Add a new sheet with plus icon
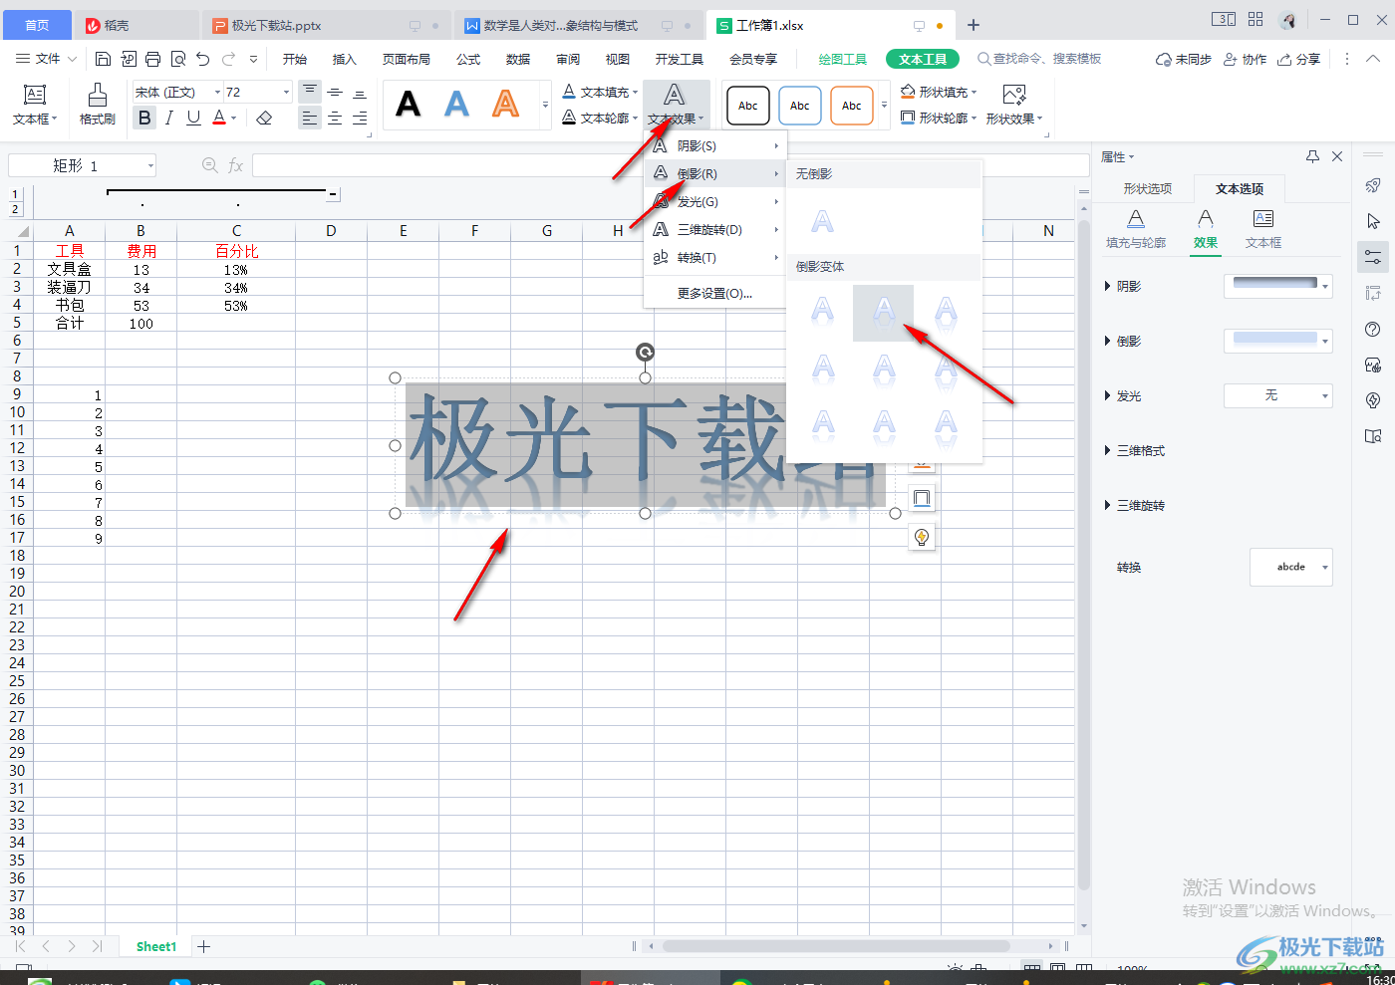The width and height of the screenshot is (1395, 985). [x=203, y=946]
